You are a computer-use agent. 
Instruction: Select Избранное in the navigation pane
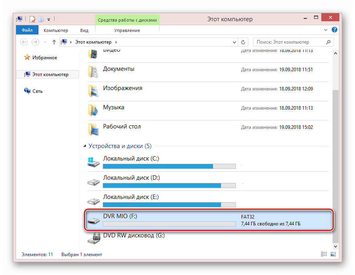click(45, 58)
